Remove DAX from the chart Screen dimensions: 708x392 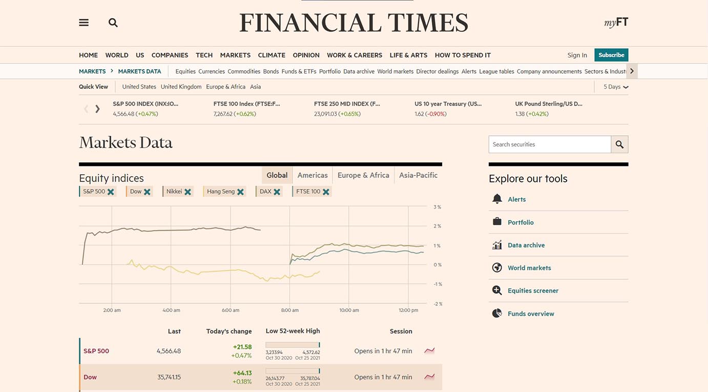tap(277, 192)
